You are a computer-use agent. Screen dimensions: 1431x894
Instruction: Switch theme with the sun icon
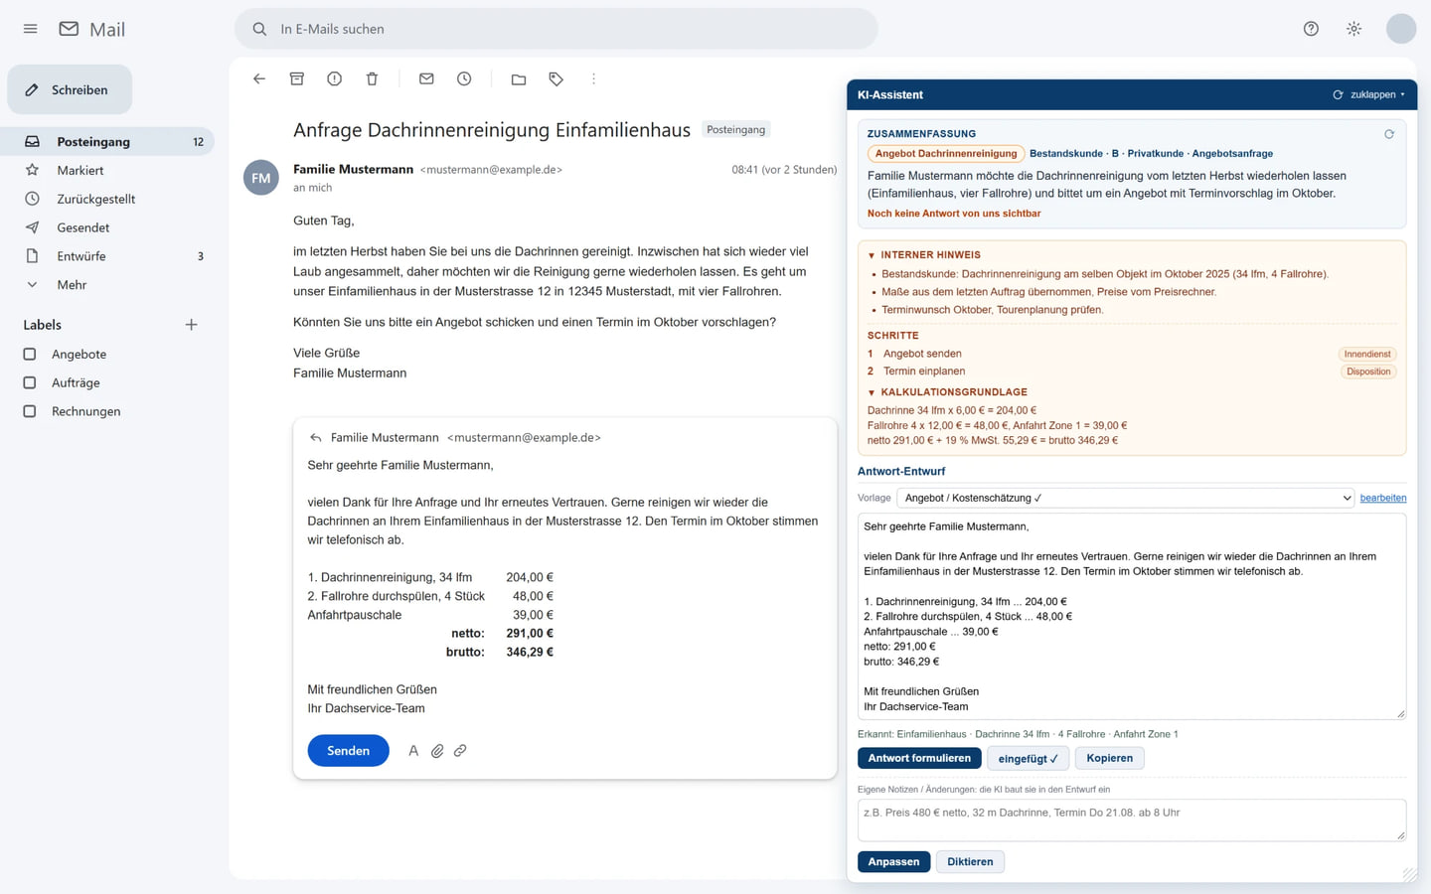coord(1353,29)
